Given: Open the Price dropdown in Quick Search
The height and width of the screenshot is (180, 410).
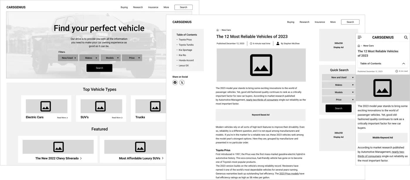Looking at the screenshot, I should point(338,100).
